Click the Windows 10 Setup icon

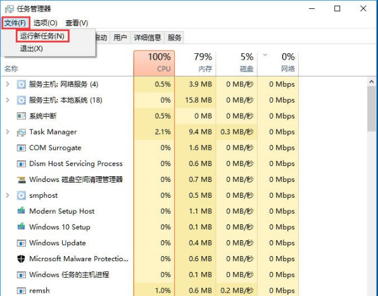tap(22, 227)
